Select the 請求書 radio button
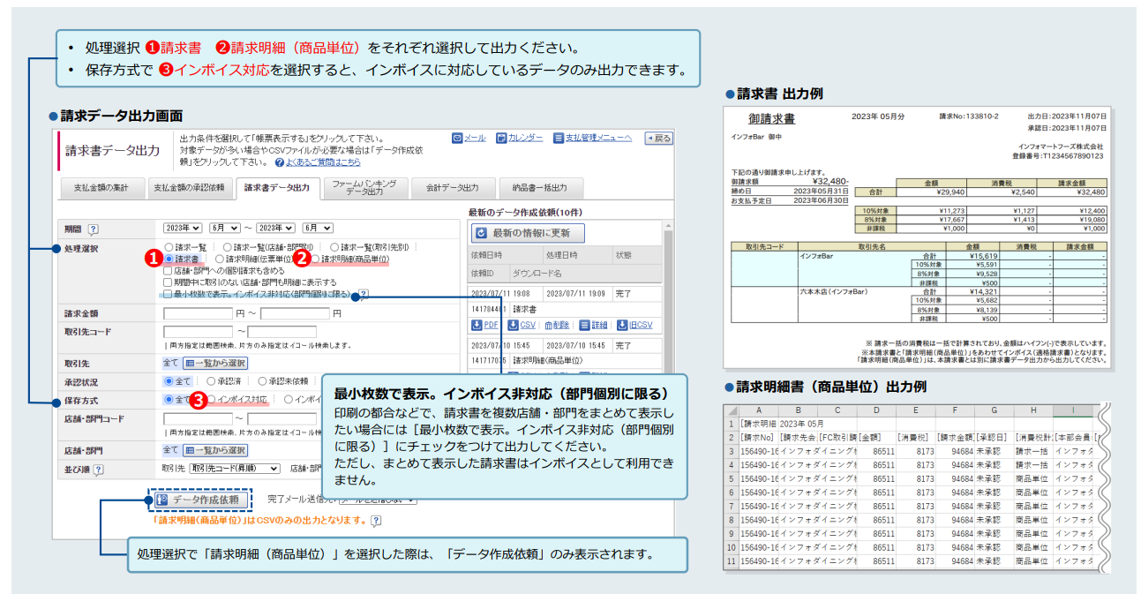The height and width of the screenshot is (594, 1141). pyautogui.click(x=169, y=259)
